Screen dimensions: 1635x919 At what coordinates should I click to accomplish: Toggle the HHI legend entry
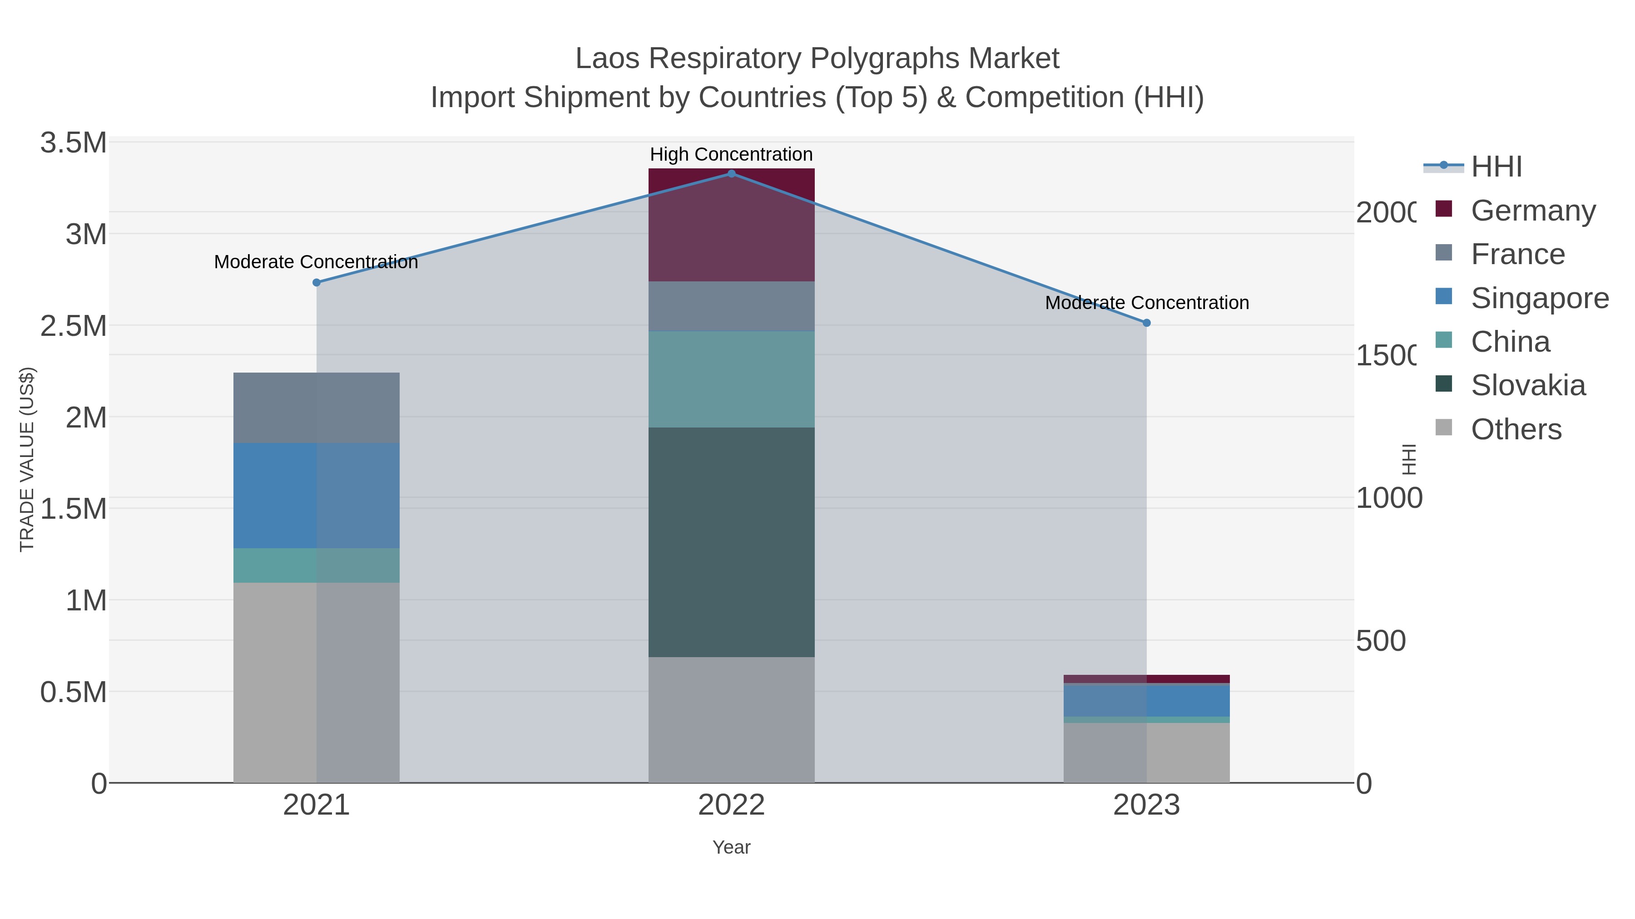[x=1473, y=167]
